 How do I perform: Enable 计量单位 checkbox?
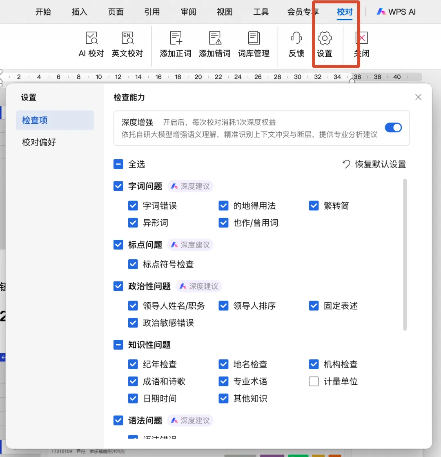click(x=314, y=381)
